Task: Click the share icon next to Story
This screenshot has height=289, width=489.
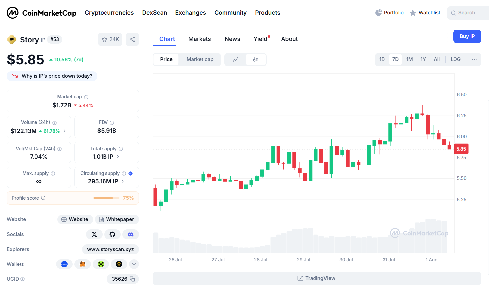Action: (x=132, y=39)
